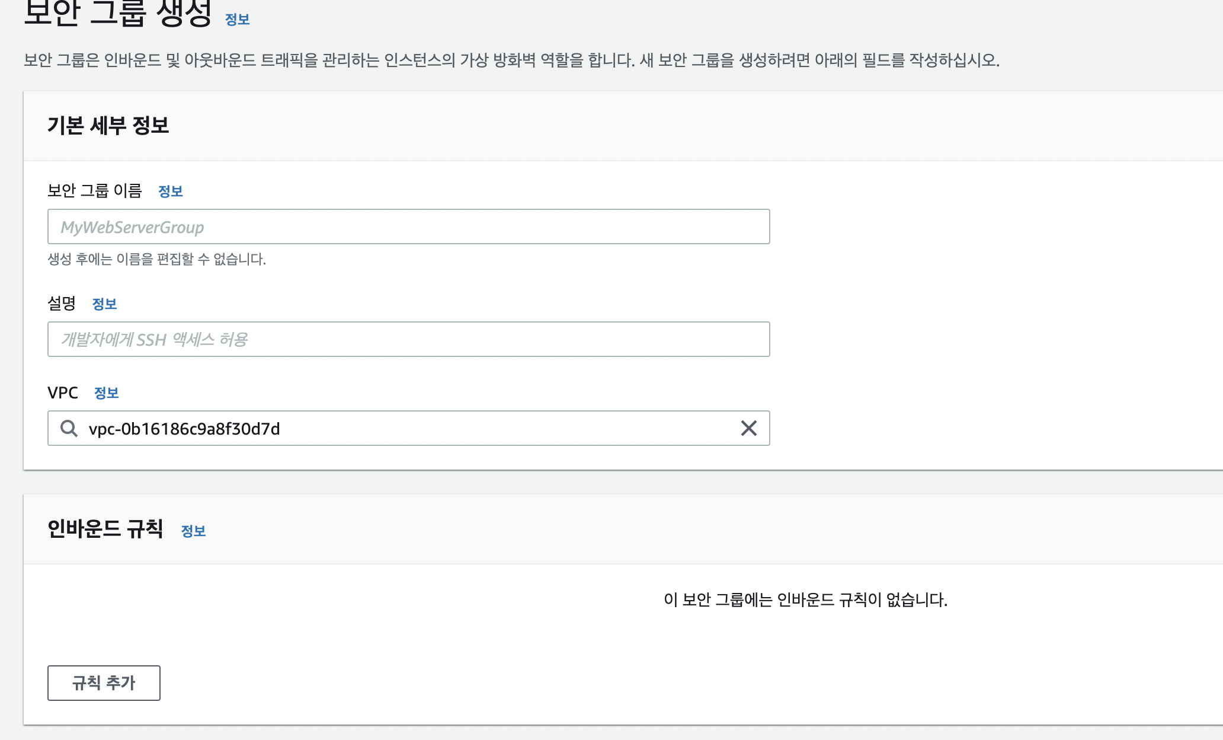Focus the MyWebServerGroup name input field

(408, 227)
